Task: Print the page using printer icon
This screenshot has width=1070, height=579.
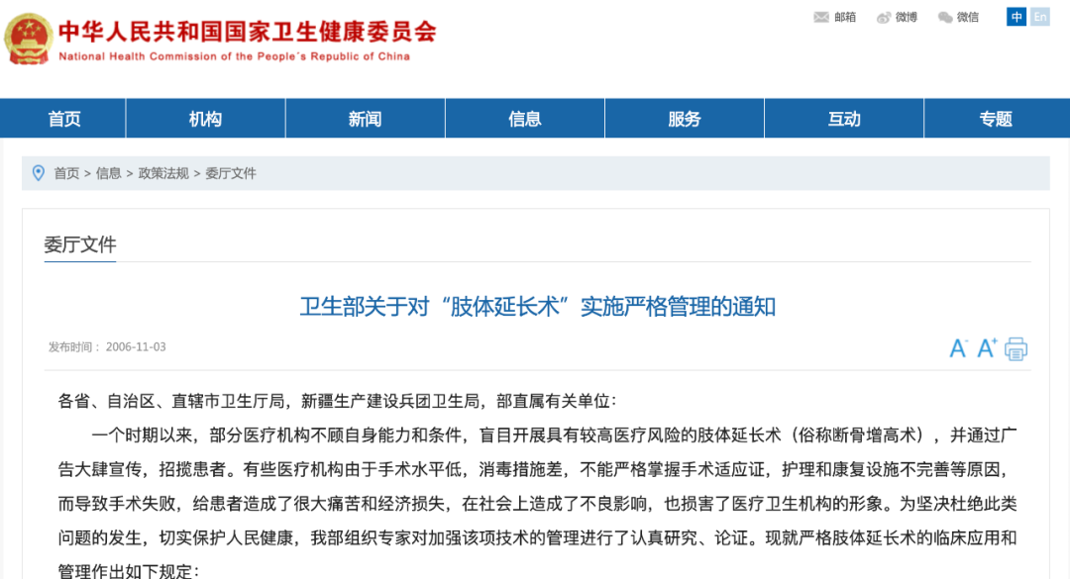Action: [1016, 348]
